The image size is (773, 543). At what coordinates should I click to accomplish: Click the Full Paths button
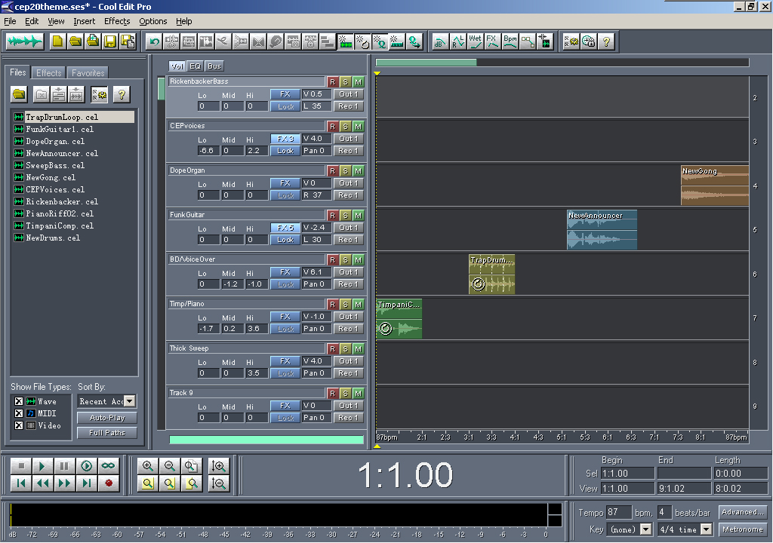point(107,433)
